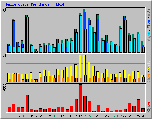
Task: Click day 21 on the x-axis
Action: 98,116
